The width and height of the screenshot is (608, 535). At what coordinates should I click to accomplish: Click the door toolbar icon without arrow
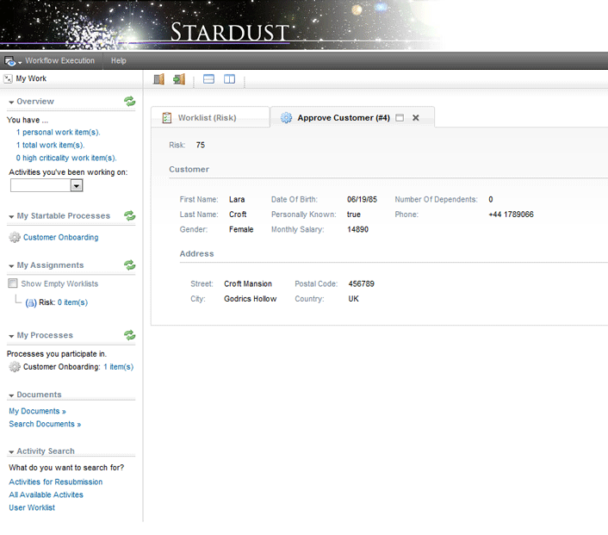point(158,79)
